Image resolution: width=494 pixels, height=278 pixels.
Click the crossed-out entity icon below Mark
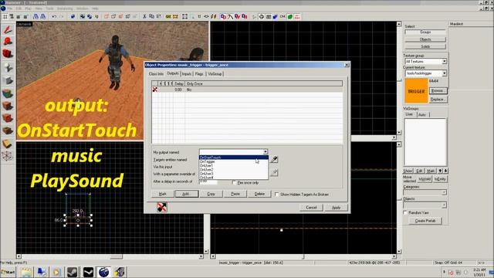point(162,207)
